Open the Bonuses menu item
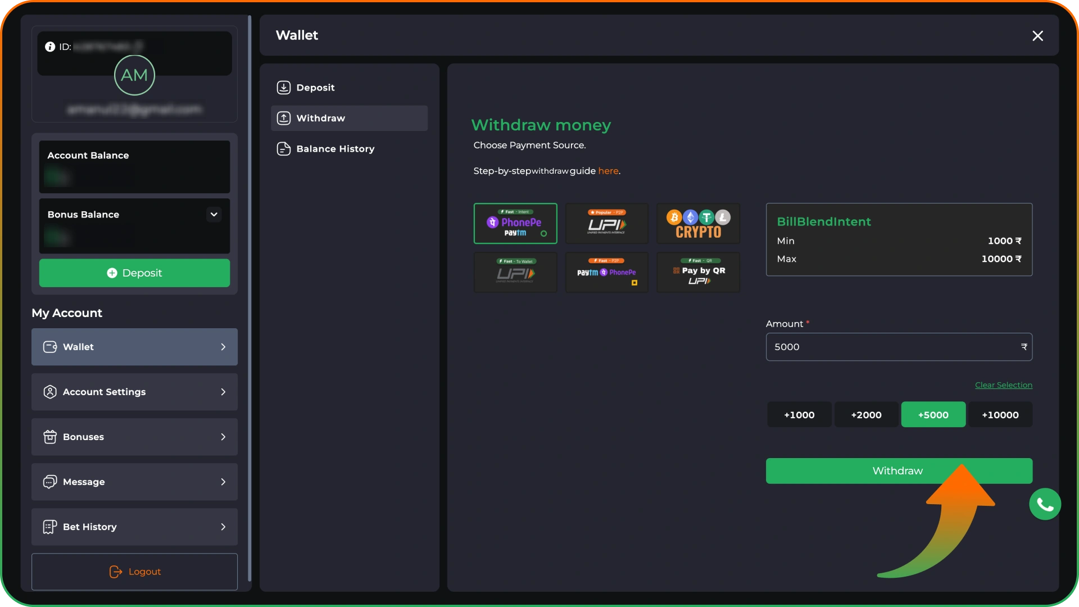The width and height of the screenshot is (1079, 607). pyautogui.click(x=134, y=437)
